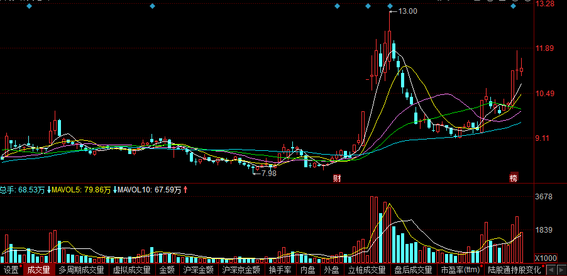This screenshot has width=567, height=276.
Task: Select the 外盘 tab
Action: [332, 270]
